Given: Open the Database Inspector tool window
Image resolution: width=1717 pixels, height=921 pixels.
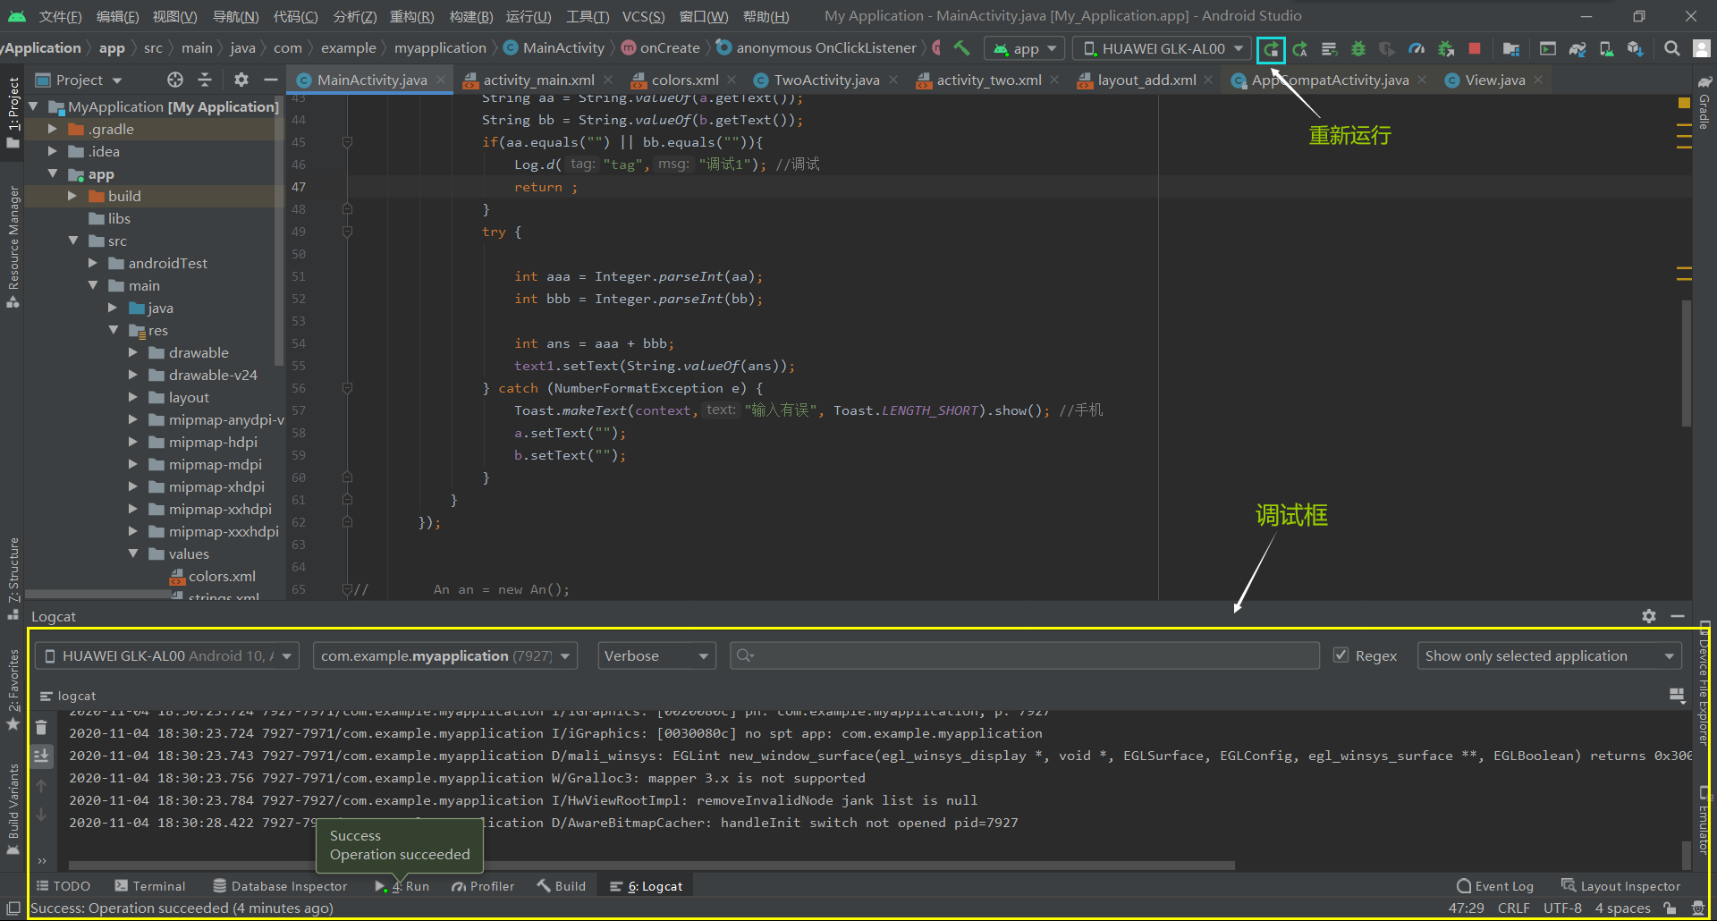Looking at the screenshot, I should click(280, 886).
